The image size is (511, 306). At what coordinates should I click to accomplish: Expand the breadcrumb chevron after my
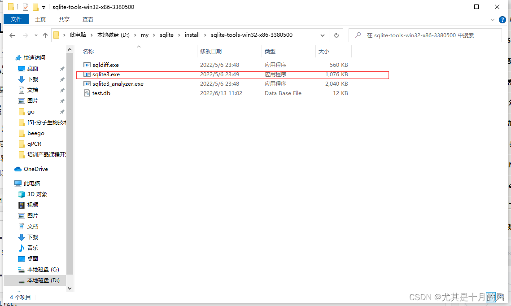click(x=154, y=35)
